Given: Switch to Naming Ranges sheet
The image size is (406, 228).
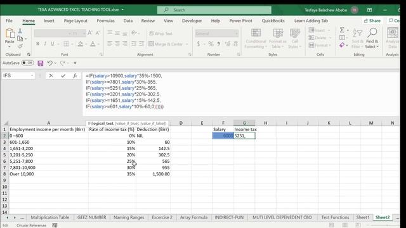Looking at the screenshot, I should 129,217.
